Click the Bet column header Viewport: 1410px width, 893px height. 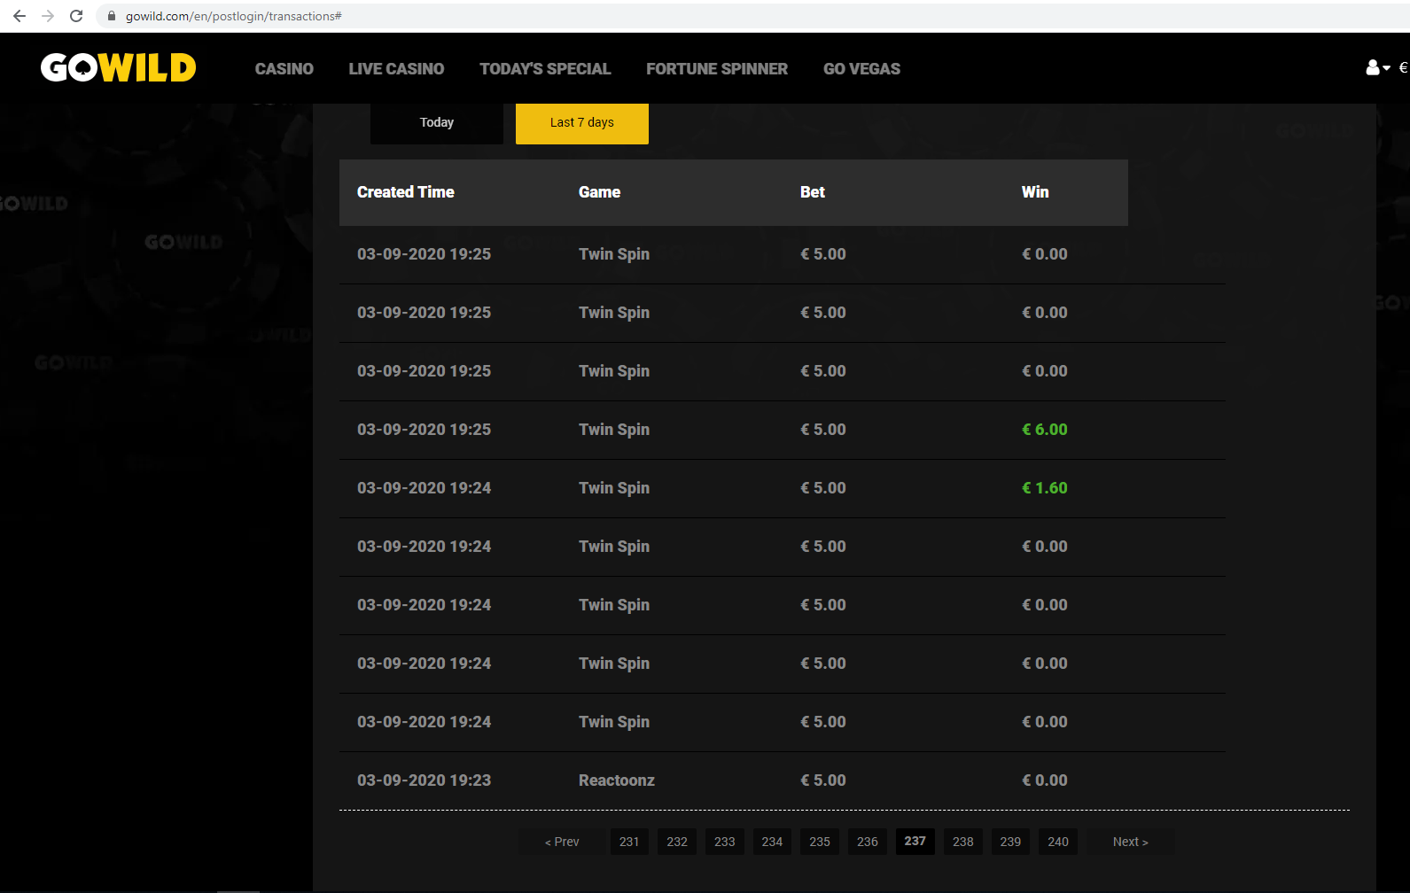[813, 192]
